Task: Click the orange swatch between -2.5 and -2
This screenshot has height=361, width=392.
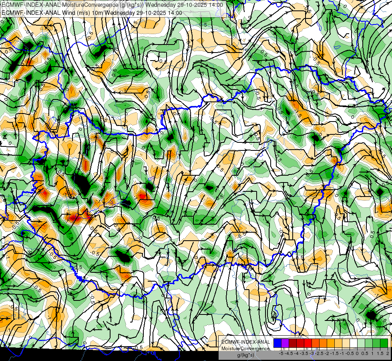Action: tap(323, 343)
